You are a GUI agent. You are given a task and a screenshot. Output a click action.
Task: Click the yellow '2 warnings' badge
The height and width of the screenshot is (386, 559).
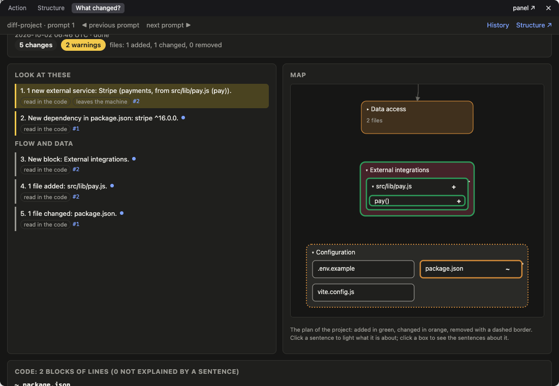(x=83, y=45)
